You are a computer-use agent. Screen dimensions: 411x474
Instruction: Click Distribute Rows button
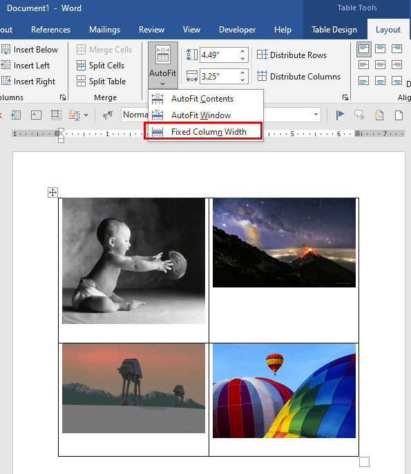(292, 55)
